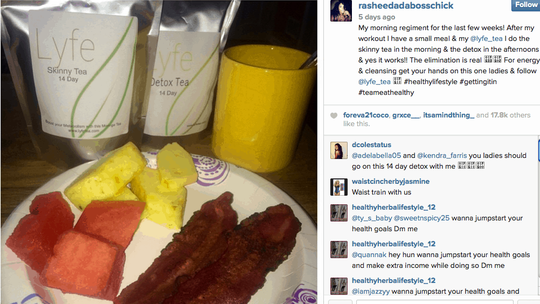Screen dimensions: 540x304
Task: Click the comment input field at bottom
Action: pos(434,302)
